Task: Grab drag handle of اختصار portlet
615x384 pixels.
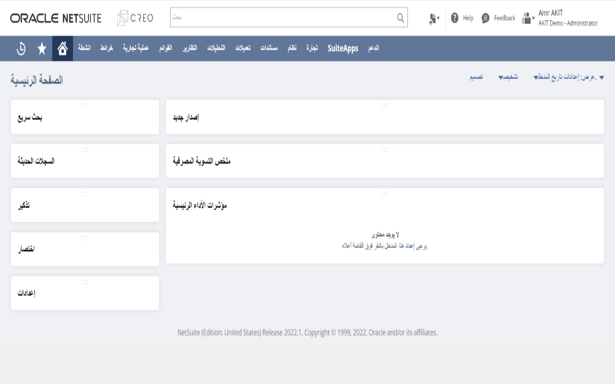Action: pos(85,238)
